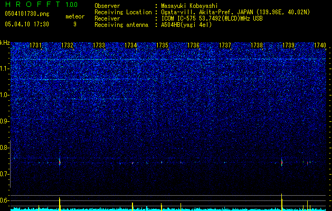This screenshot has height=211, width=332.
Task: Click the HROFFT 1.0.0 title text
Action: 41,4
